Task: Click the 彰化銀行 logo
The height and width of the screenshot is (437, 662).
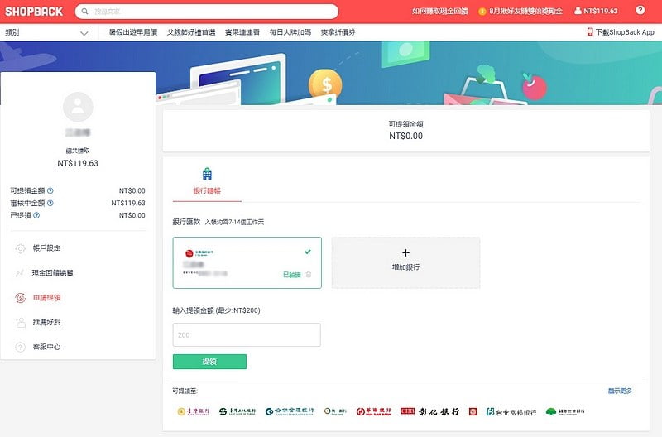Action: [429, 411]
